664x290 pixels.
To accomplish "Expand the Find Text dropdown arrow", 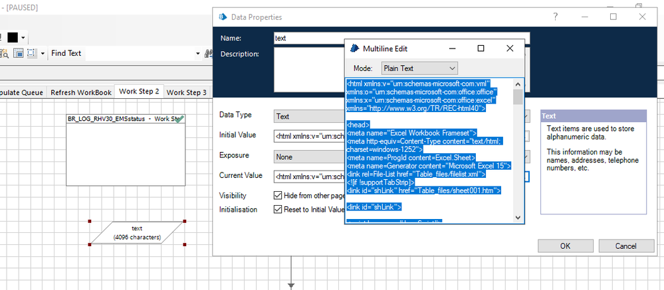I will (197, 54).
